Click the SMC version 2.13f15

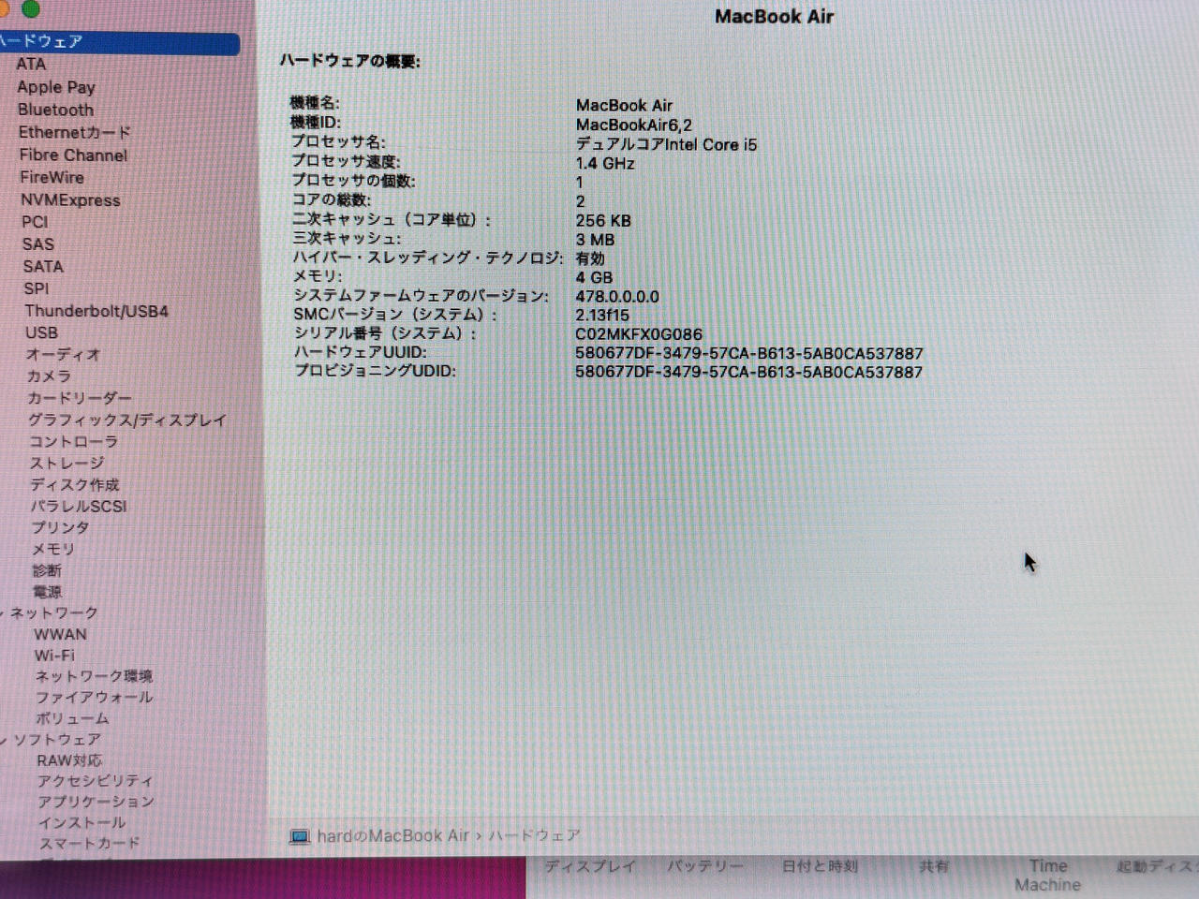click(x=602, y=316)
